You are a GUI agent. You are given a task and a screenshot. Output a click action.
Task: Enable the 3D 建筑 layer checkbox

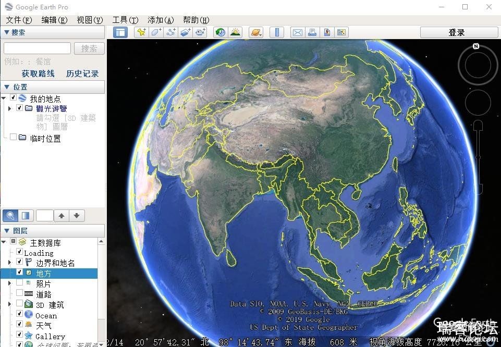(19, 303)
